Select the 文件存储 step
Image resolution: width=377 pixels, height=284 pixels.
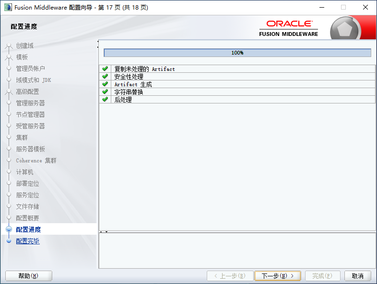point(27,206)
